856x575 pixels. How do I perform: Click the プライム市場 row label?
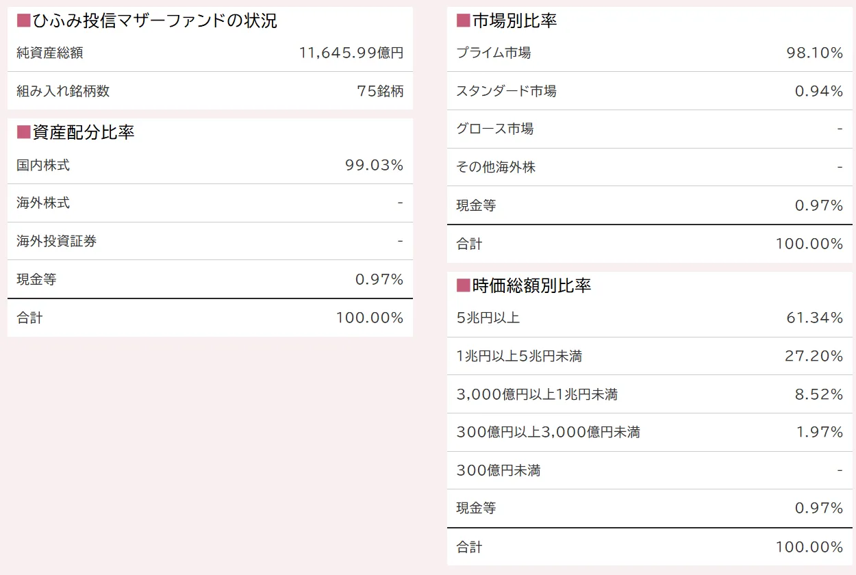[x=493, y=53]
